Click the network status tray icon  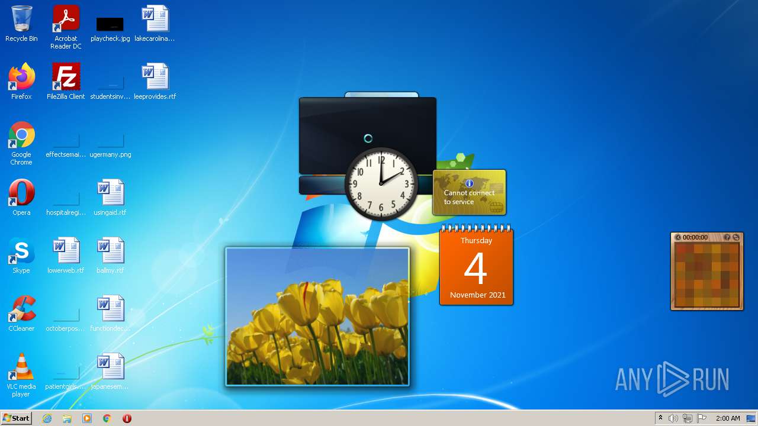coord(688,418)
